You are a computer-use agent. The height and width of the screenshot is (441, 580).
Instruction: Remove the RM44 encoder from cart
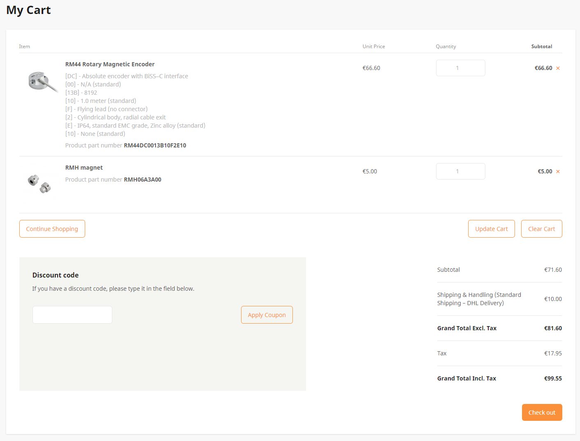pyautogui.click(x=558, y=68)
